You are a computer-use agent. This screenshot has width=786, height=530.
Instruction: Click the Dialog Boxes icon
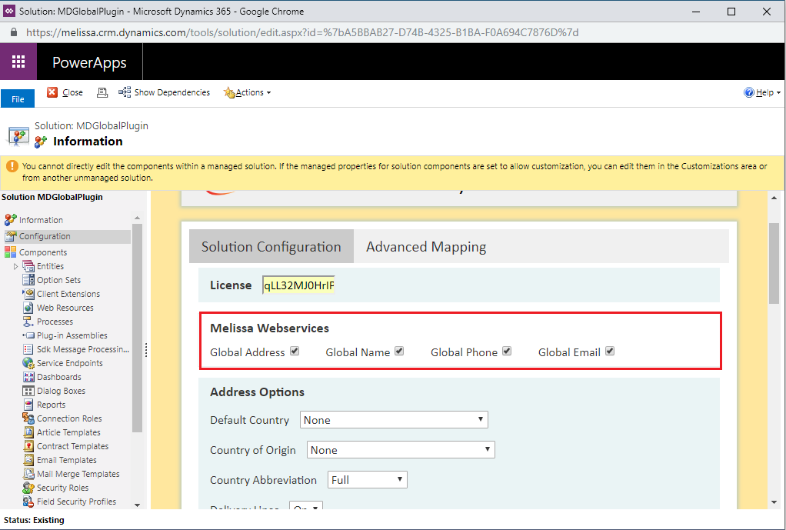[28, 391]
